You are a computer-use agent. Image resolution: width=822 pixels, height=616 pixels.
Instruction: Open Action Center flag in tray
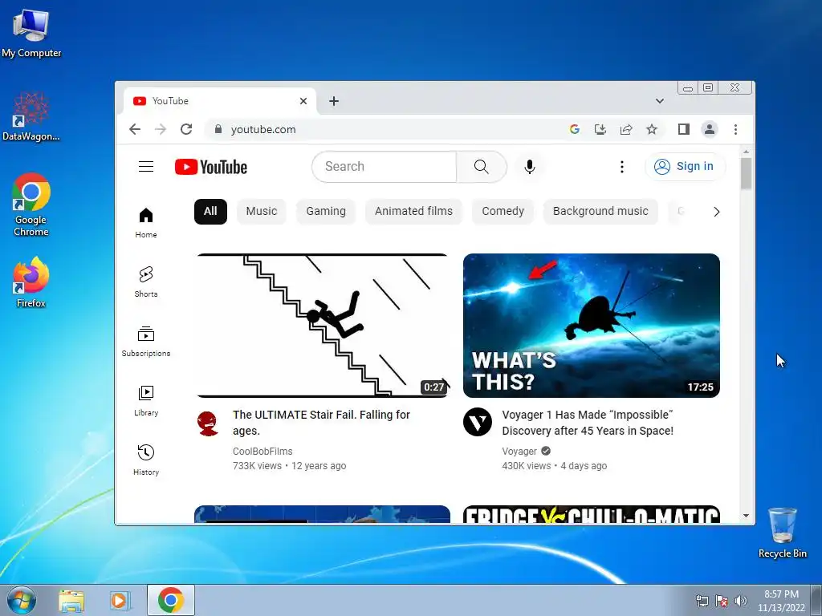[x=722, y=601]
